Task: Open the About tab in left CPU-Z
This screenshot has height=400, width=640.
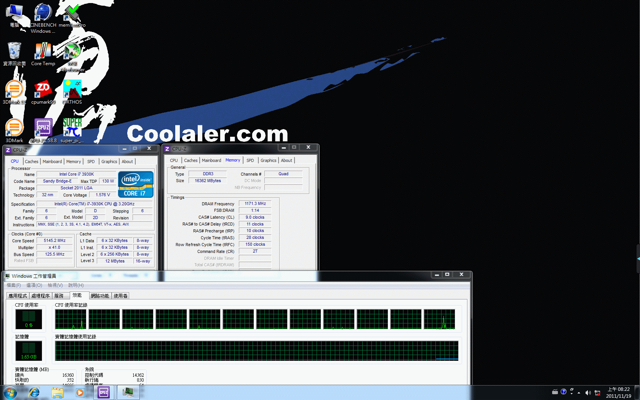Action: 127,162
